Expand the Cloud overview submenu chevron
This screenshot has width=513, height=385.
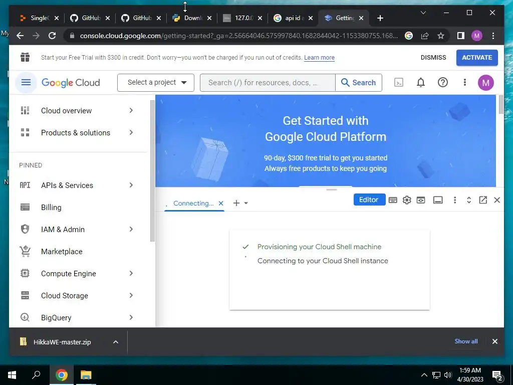coord(131,110)
